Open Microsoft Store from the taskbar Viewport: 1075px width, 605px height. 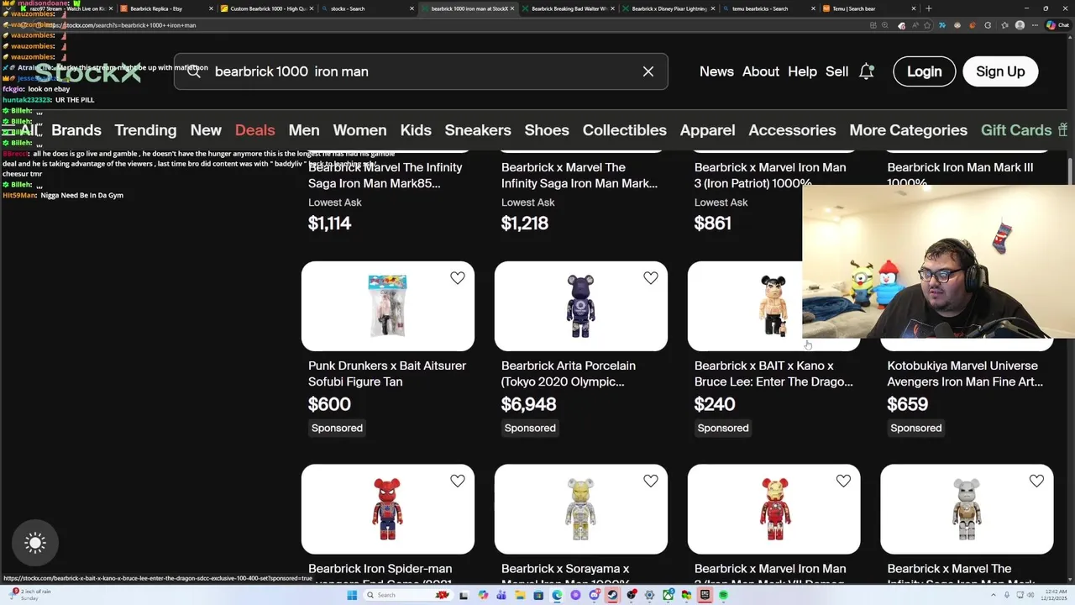click(538, 595)
